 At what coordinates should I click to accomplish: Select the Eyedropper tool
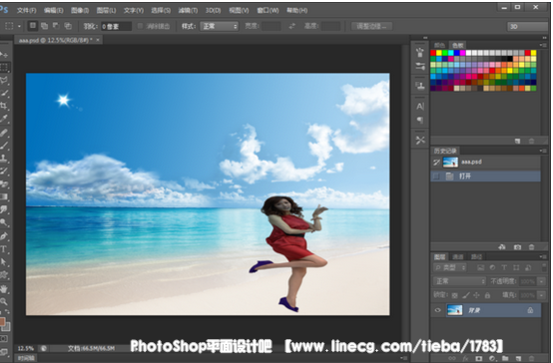point(4,119)
